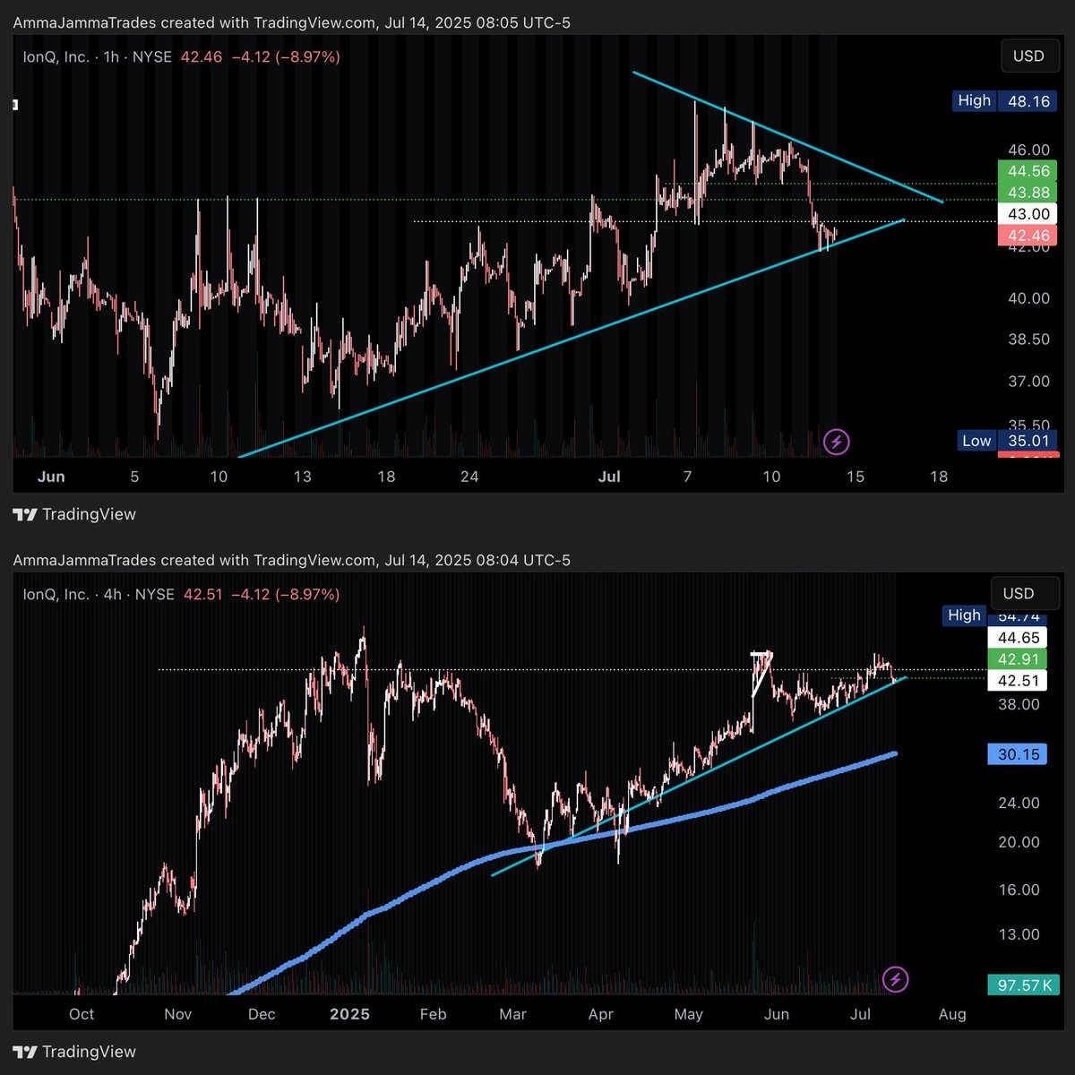Click the purple lightning icon in 4h chart
This screenshot has height=1075, width=1075.
895,979
